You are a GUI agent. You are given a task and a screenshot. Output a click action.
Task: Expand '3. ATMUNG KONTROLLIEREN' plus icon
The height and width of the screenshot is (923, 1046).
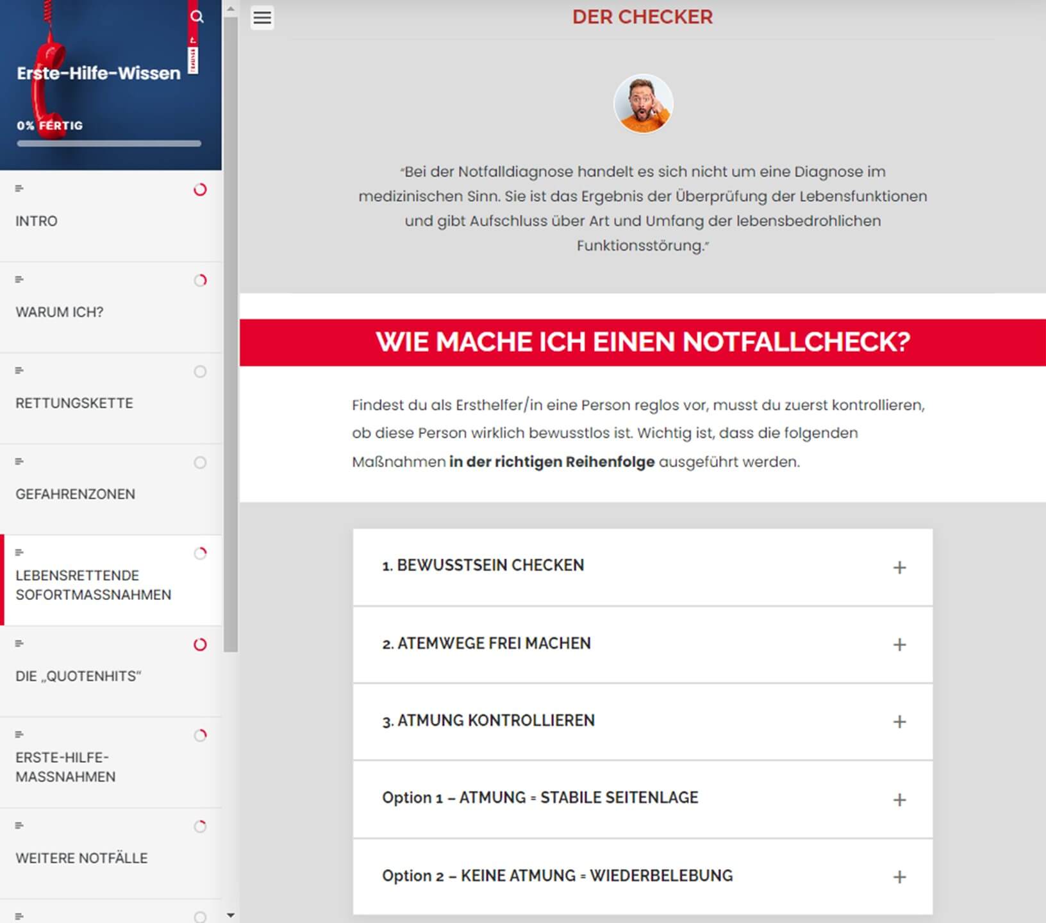tap(899, 722)
